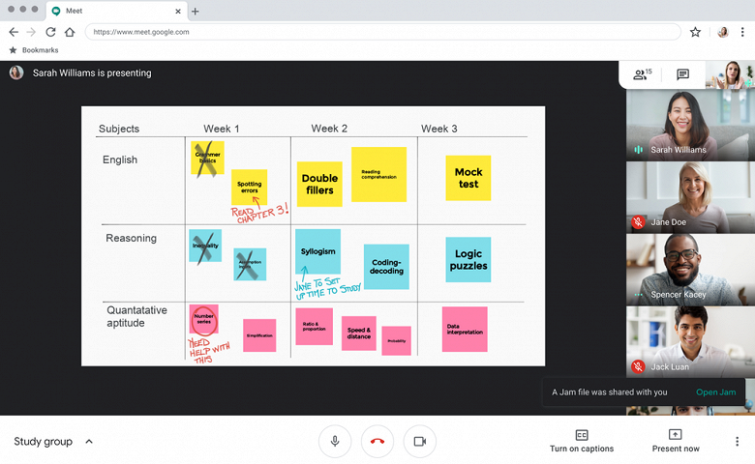This screenshot has height=464, width=755.
Task: Mute the microphone
Action: (x=335, y=441)
